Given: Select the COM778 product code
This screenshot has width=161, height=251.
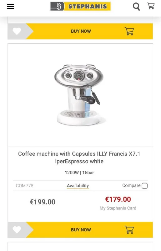Looking at the screenshot, I should point(25,185).
